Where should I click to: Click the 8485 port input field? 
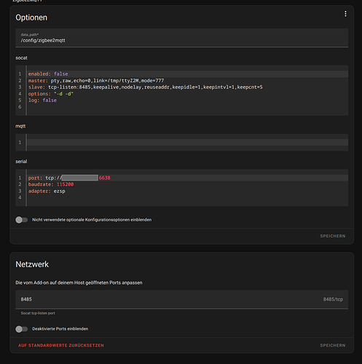181,299
